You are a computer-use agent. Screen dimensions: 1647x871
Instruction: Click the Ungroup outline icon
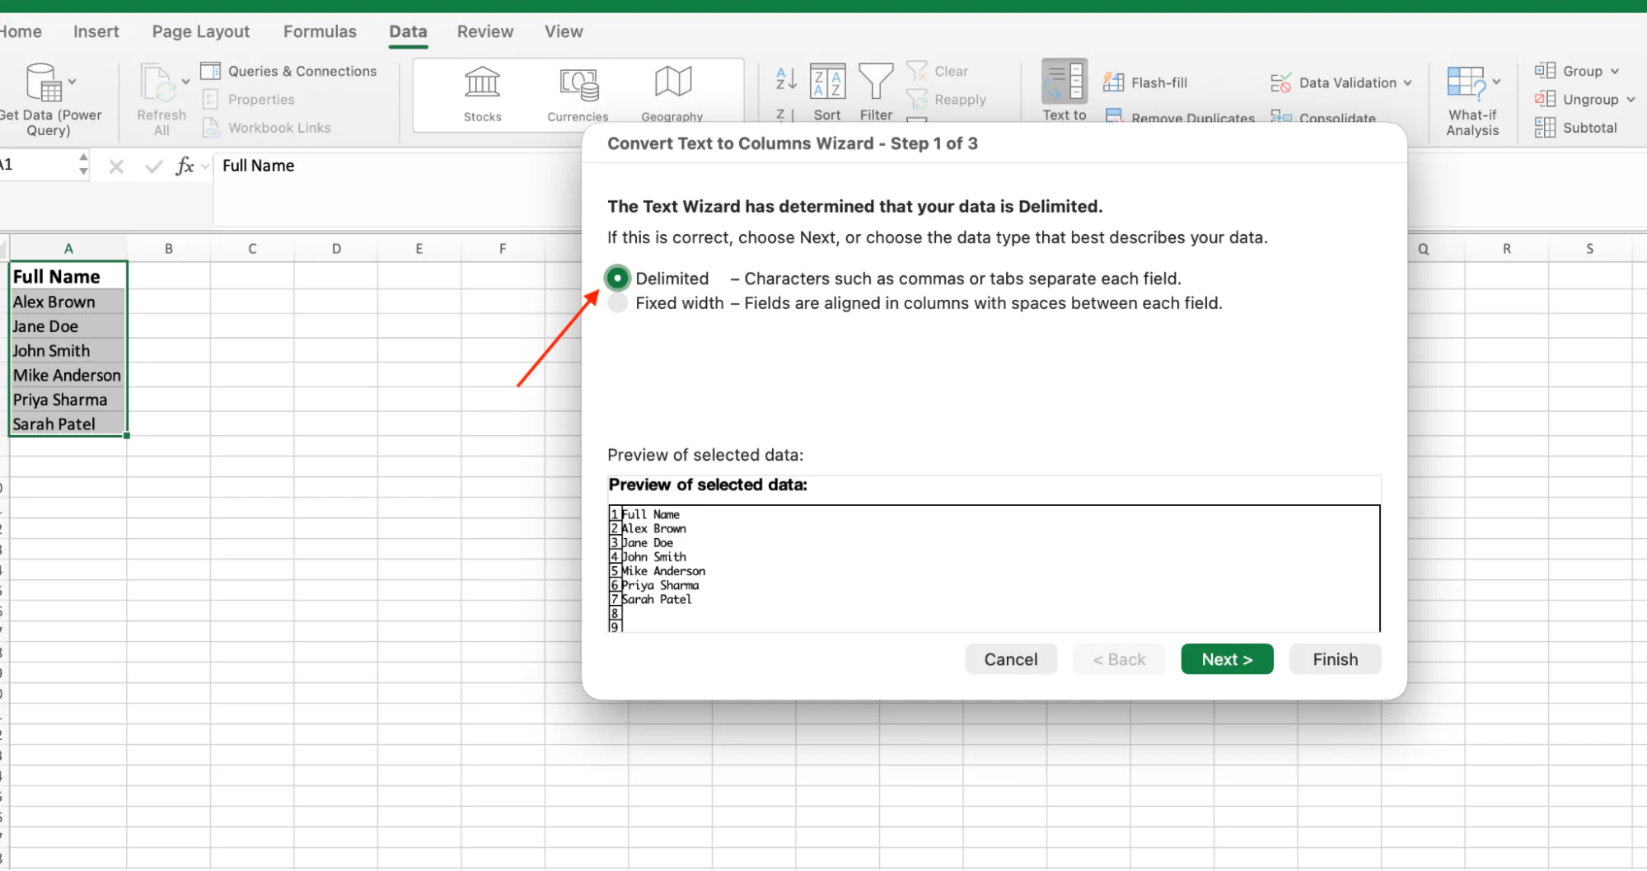[1545, 100]
